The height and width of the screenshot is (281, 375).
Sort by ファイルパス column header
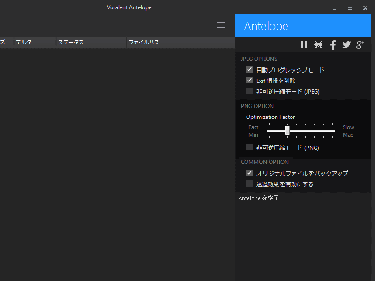coord(181,42)
